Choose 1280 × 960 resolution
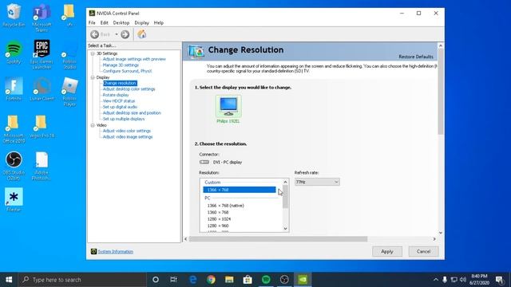This screenshot has height=287, width=511. pos(218,226)
